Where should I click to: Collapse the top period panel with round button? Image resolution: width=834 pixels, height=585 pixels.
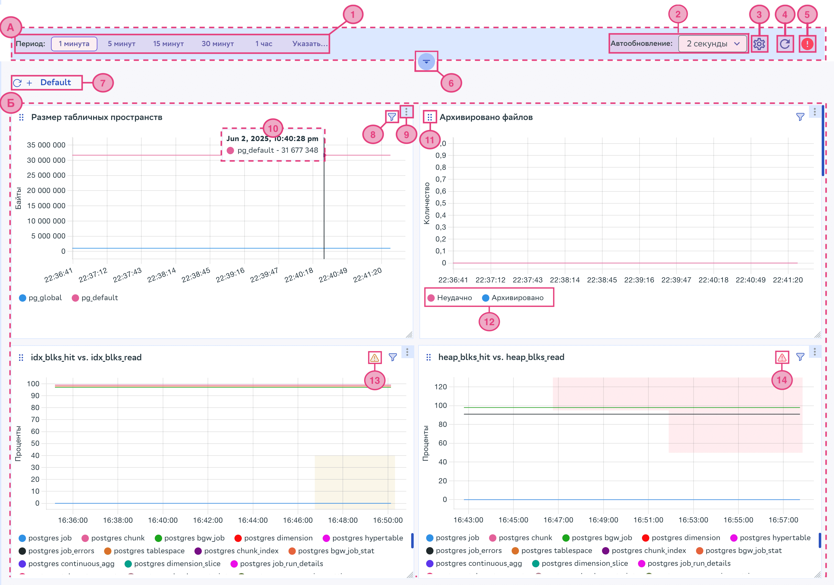click(x=426, y=62)
